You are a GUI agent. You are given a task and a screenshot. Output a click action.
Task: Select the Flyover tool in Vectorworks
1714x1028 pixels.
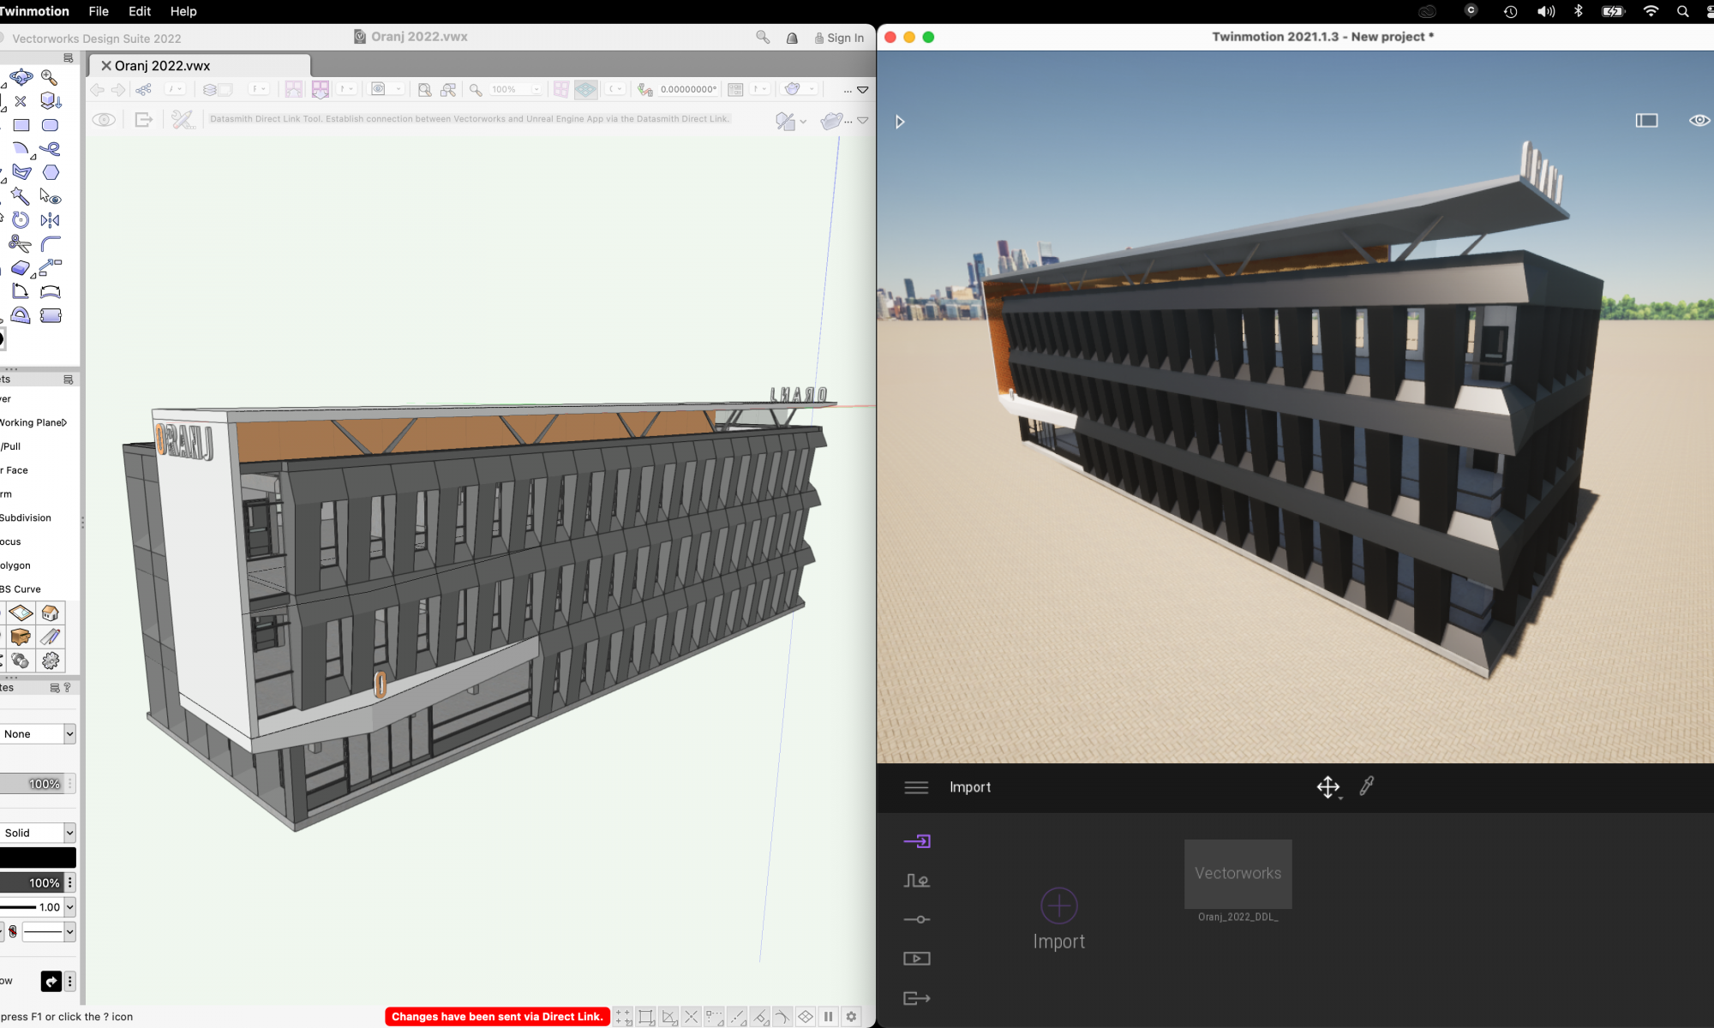click(x=21, y=77)
